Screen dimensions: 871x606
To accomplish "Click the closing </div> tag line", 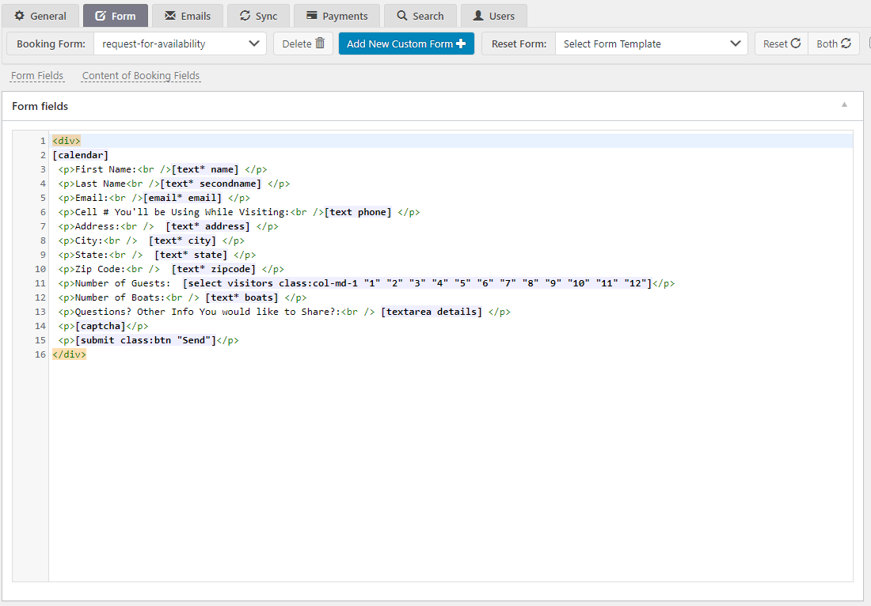I will pos(70,354).
